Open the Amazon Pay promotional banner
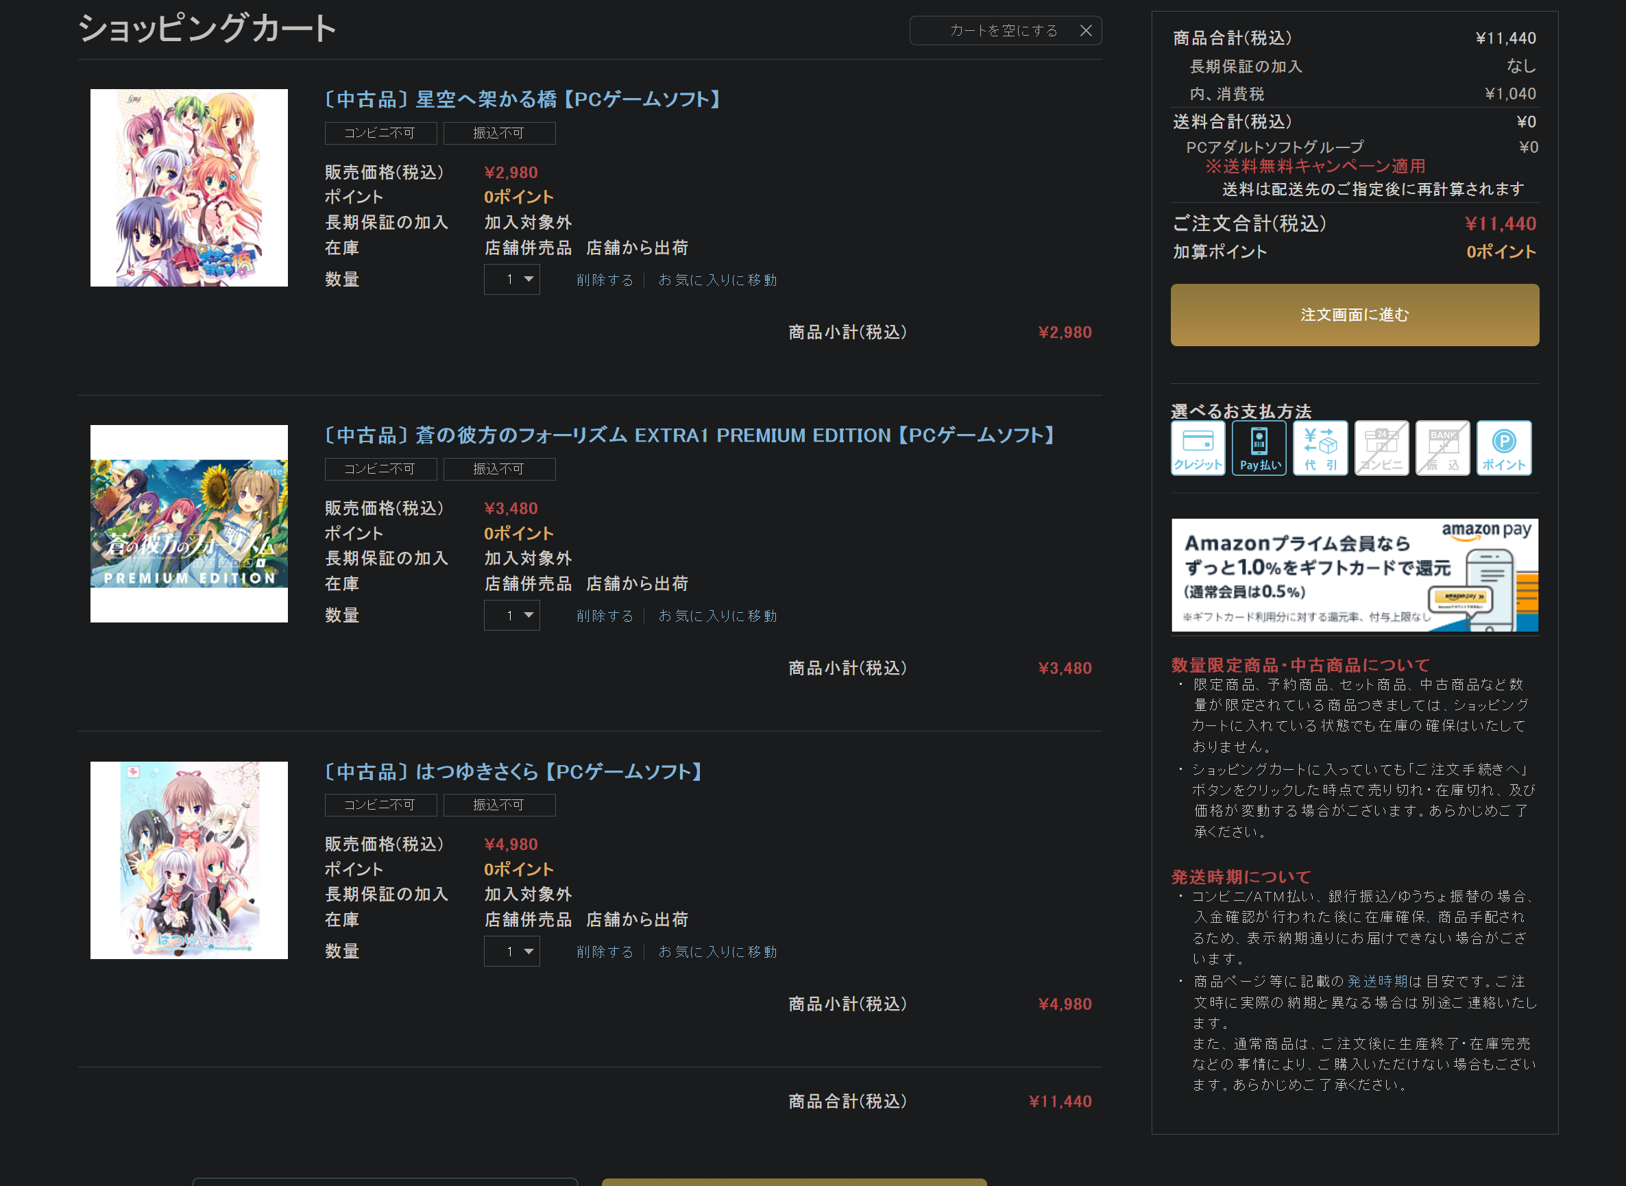 1354,575
